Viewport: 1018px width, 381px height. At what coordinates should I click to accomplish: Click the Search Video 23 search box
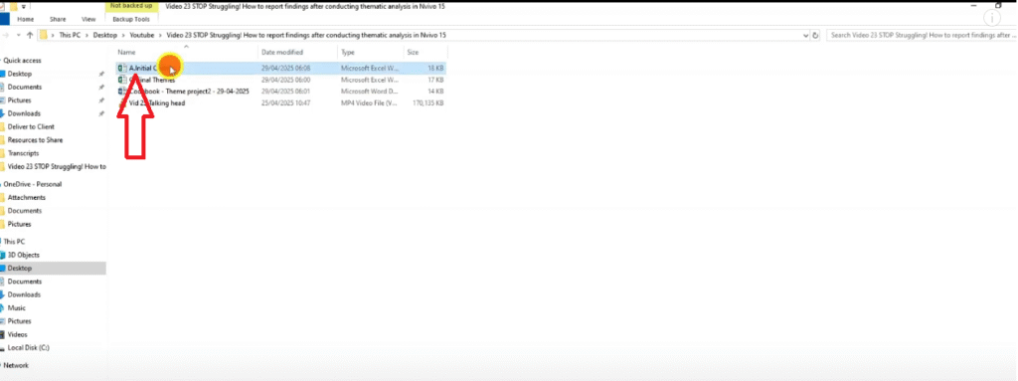(x=922, y=35)
